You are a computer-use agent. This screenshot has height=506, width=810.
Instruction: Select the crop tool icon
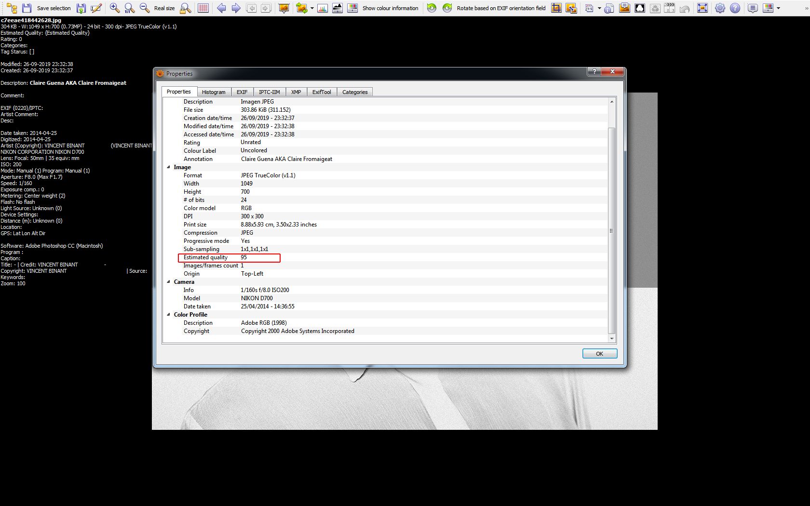[x=556, y=8]
